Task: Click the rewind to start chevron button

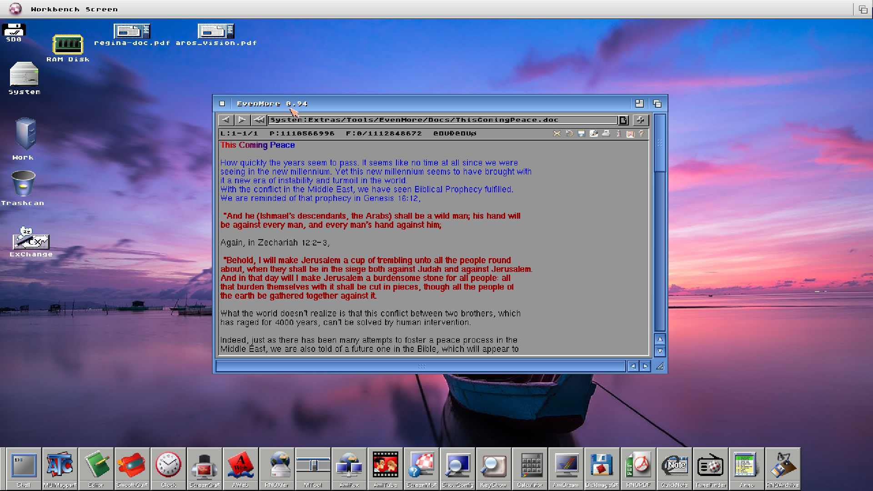Action: (259, 120)
